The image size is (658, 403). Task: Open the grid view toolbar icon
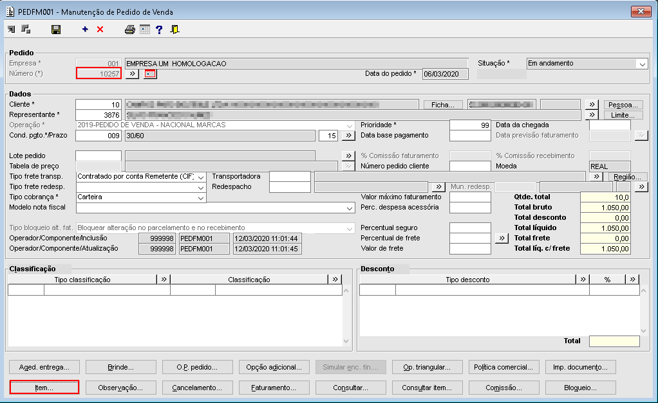[145, 30]
